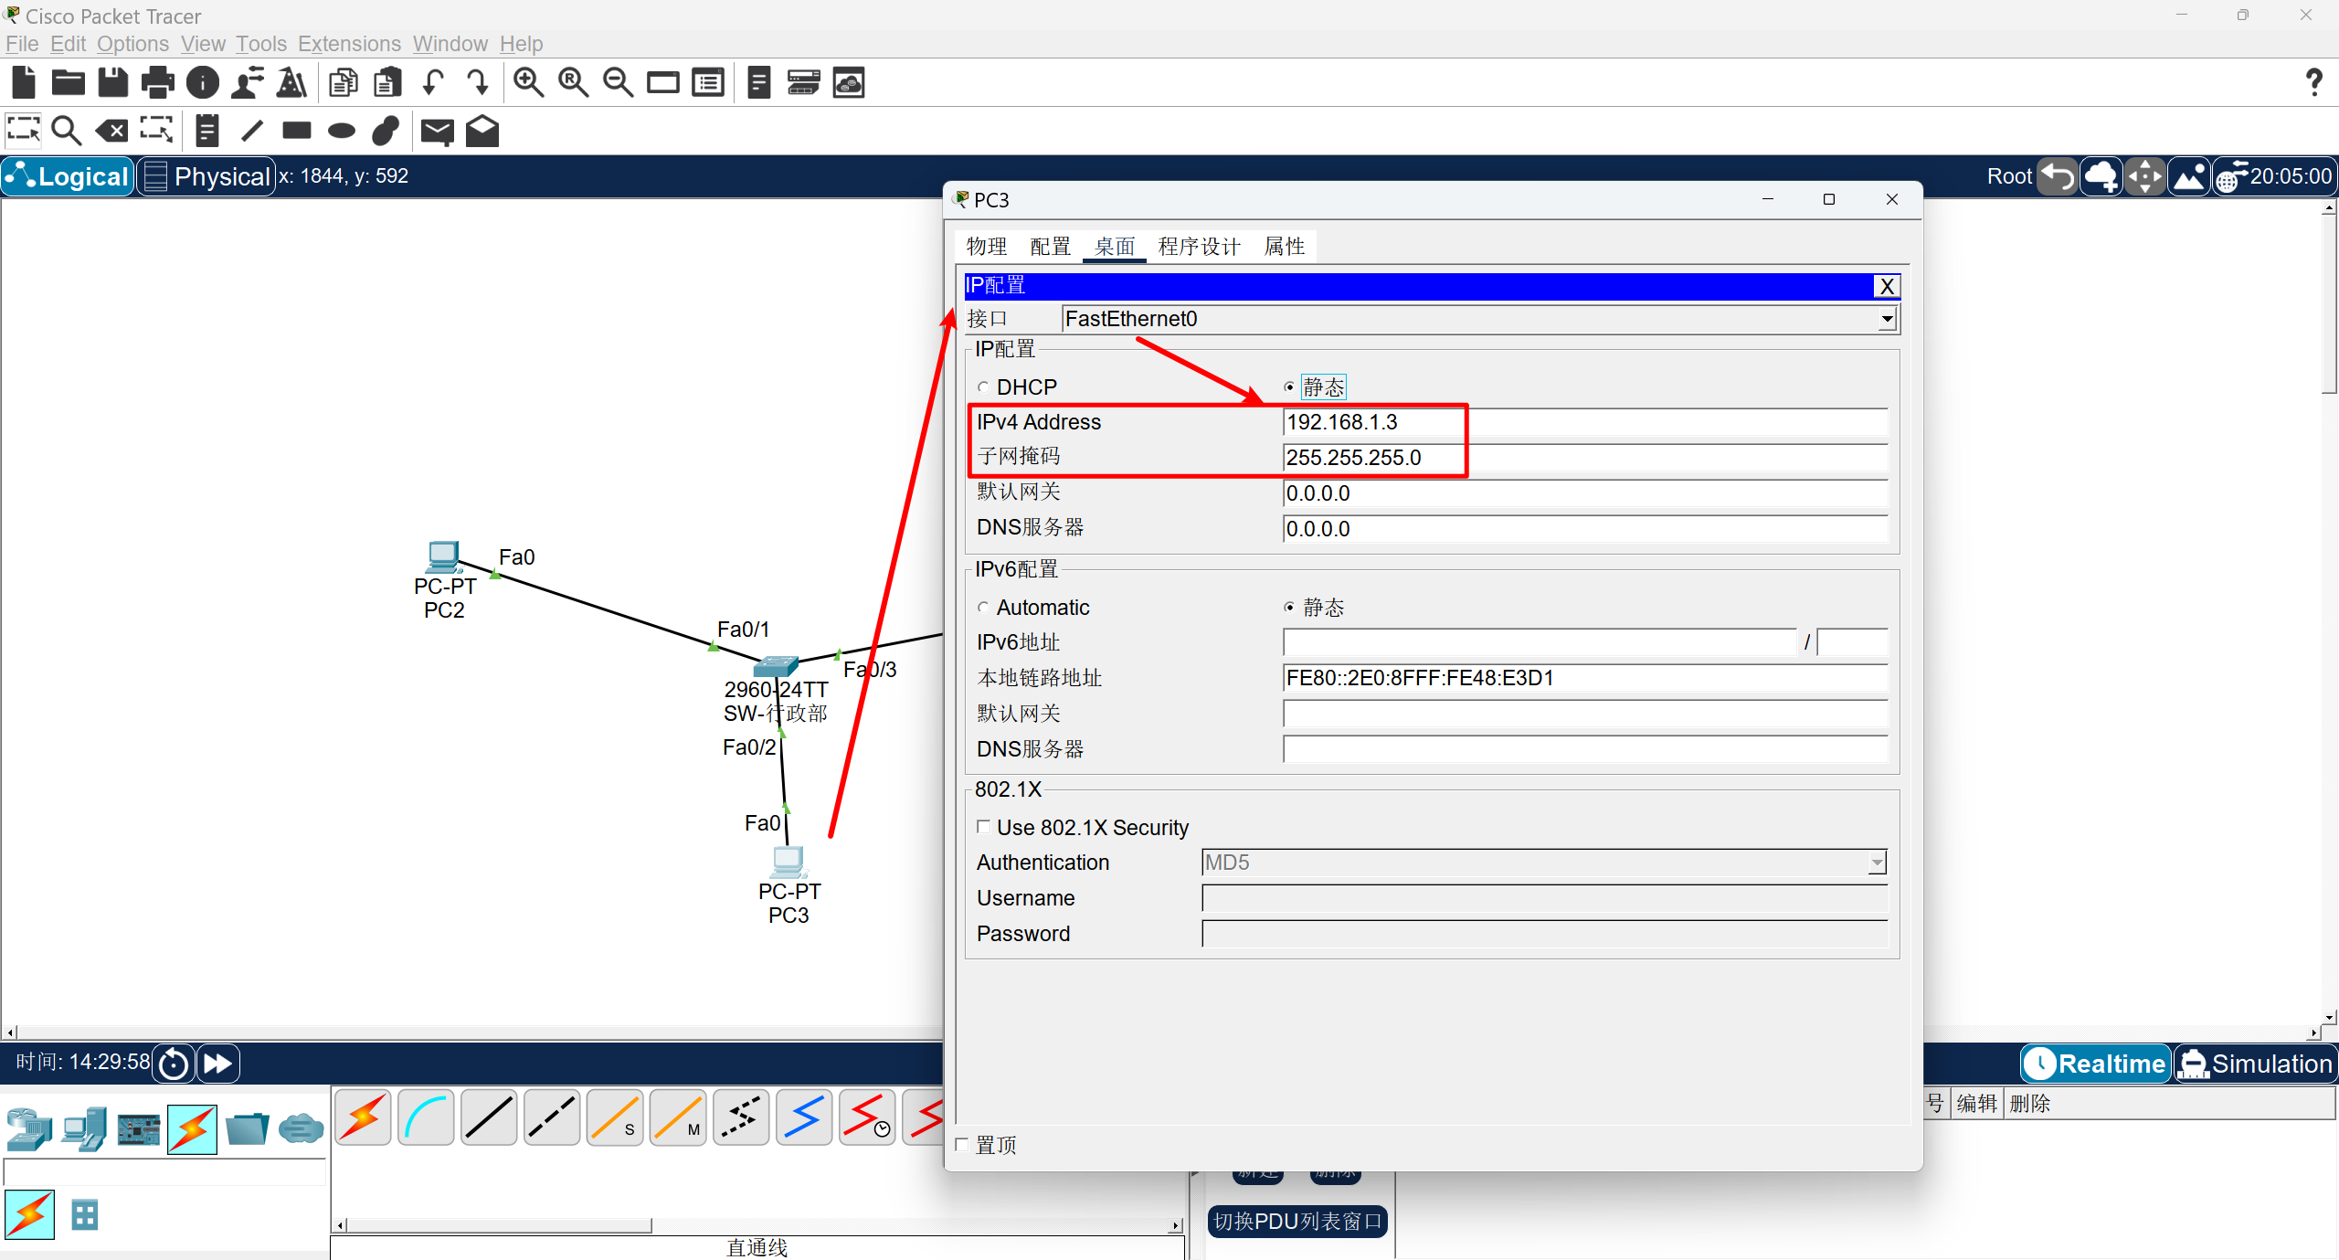This screenshot has width=2339, height=1260.
Task: Select the Place Note tool
Action: tap(207, 131)
